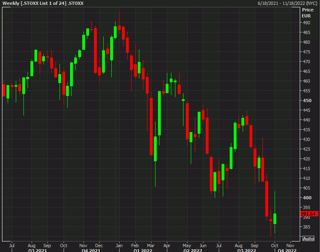The image size is (320, 252).
Task: Click the 470 price axis value
Action: click(x=306, y=62)
